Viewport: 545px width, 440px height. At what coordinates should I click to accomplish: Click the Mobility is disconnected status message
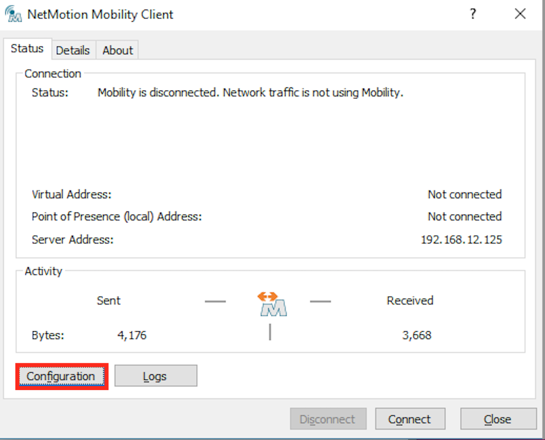[250, 93]
